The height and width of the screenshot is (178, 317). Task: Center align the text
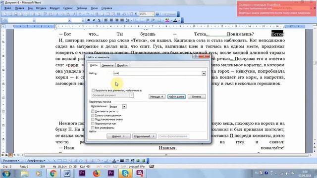pyautogui.click(x=111, y=20)
